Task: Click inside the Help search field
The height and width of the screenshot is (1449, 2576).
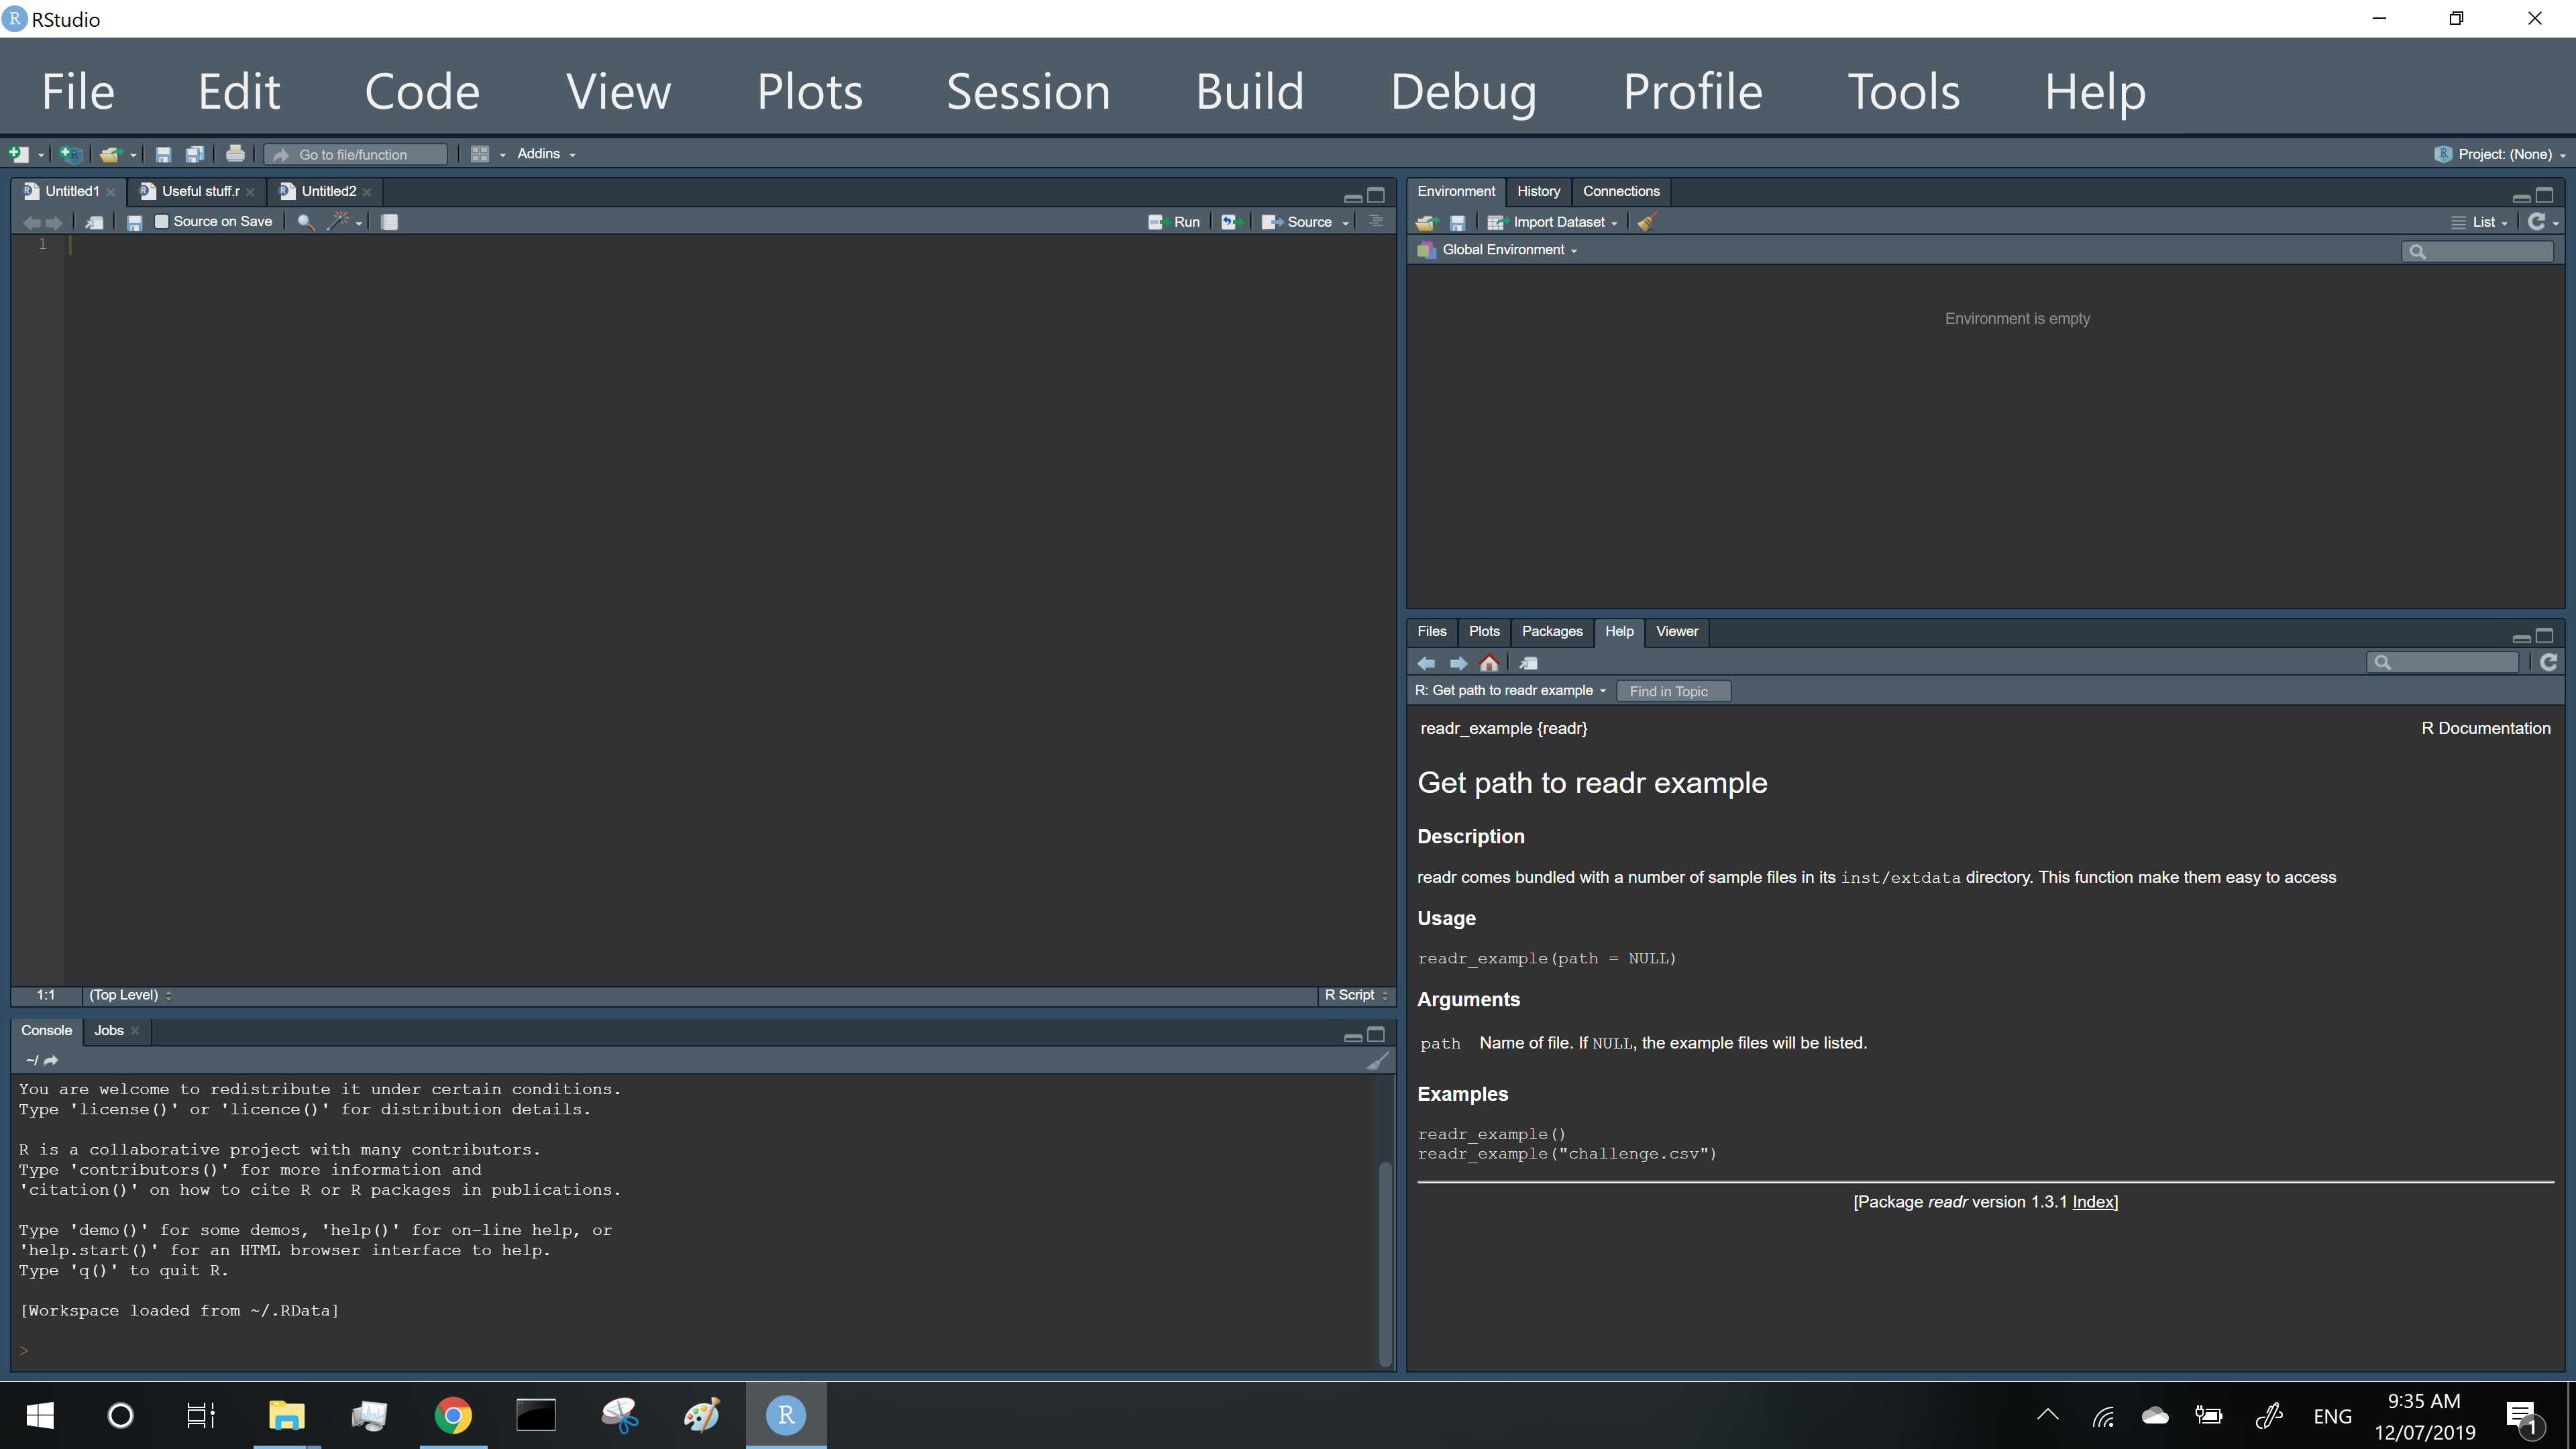Action: pos(2442,662)
